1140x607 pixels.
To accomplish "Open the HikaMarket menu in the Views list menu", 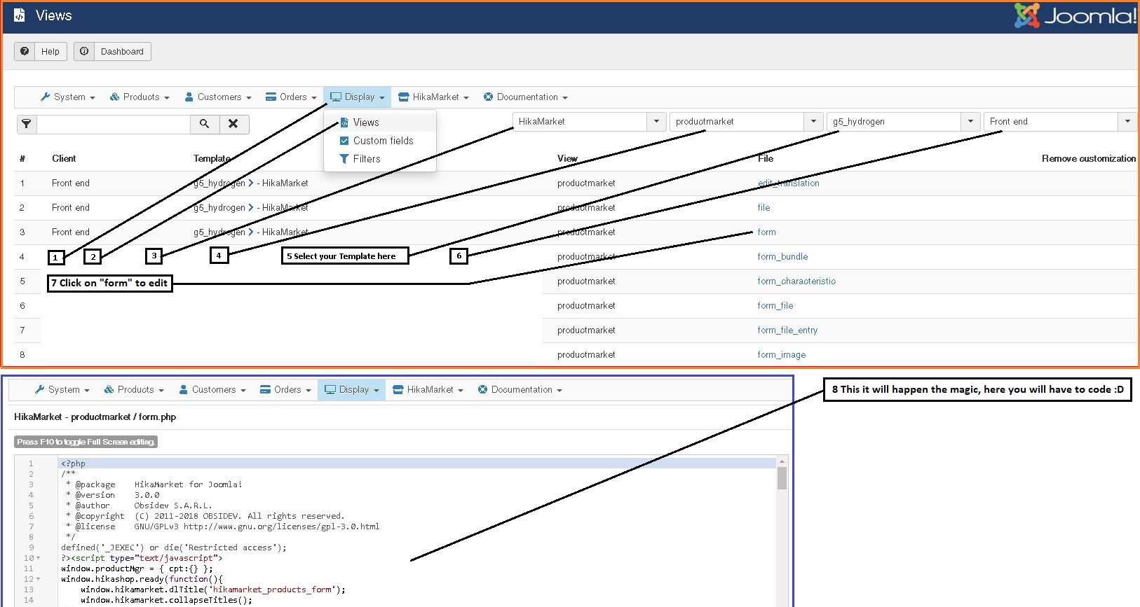I will [433, 97].
